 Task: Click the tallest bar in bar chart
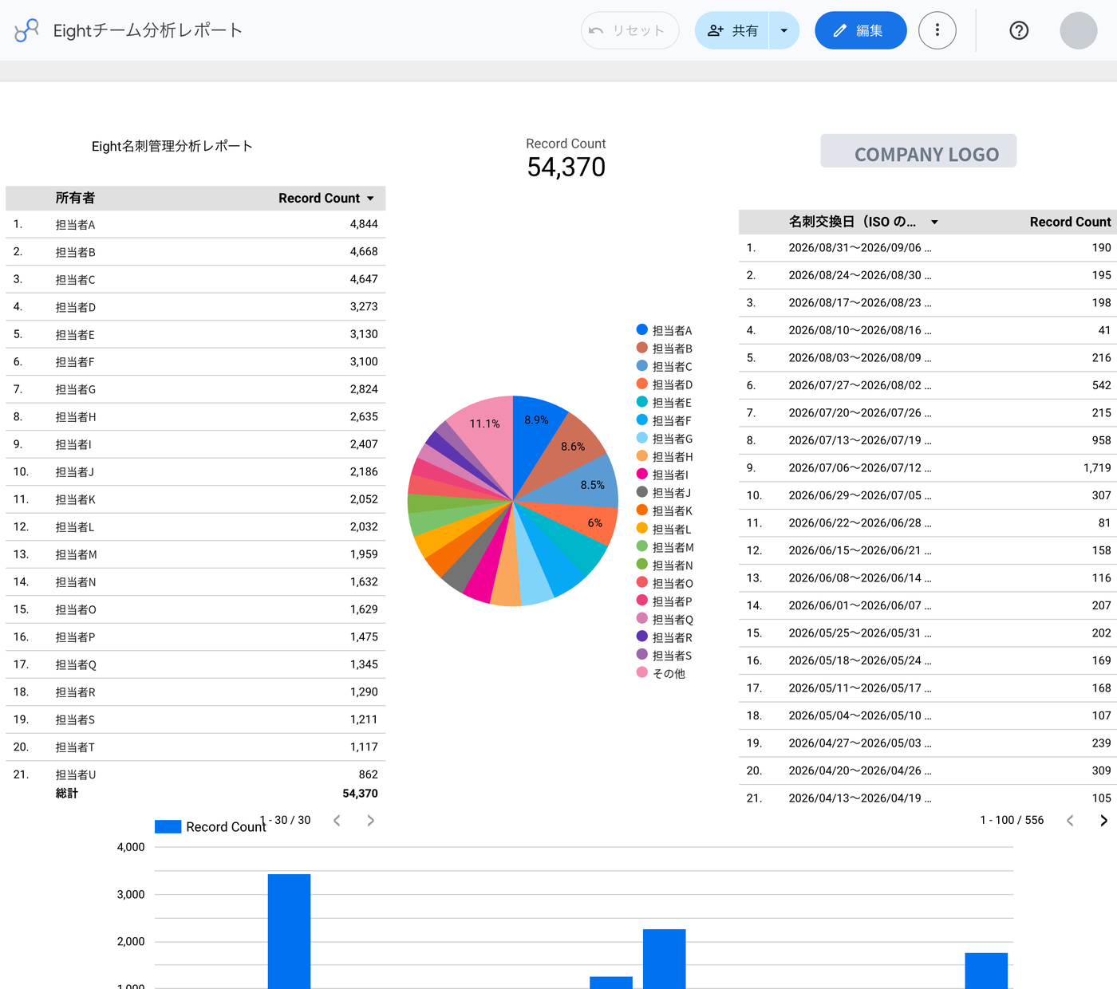(x=289, y=932)
